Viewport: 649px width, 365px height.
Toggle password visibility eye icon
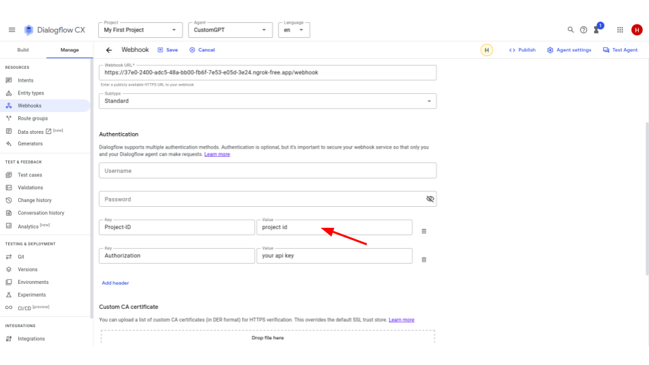click(430, 199)
